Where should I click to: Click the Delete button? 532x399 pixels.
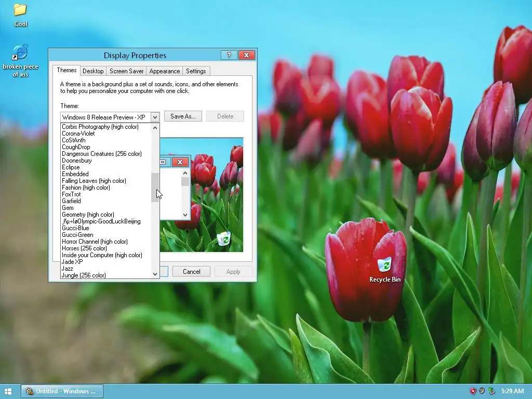coord(225,116)
